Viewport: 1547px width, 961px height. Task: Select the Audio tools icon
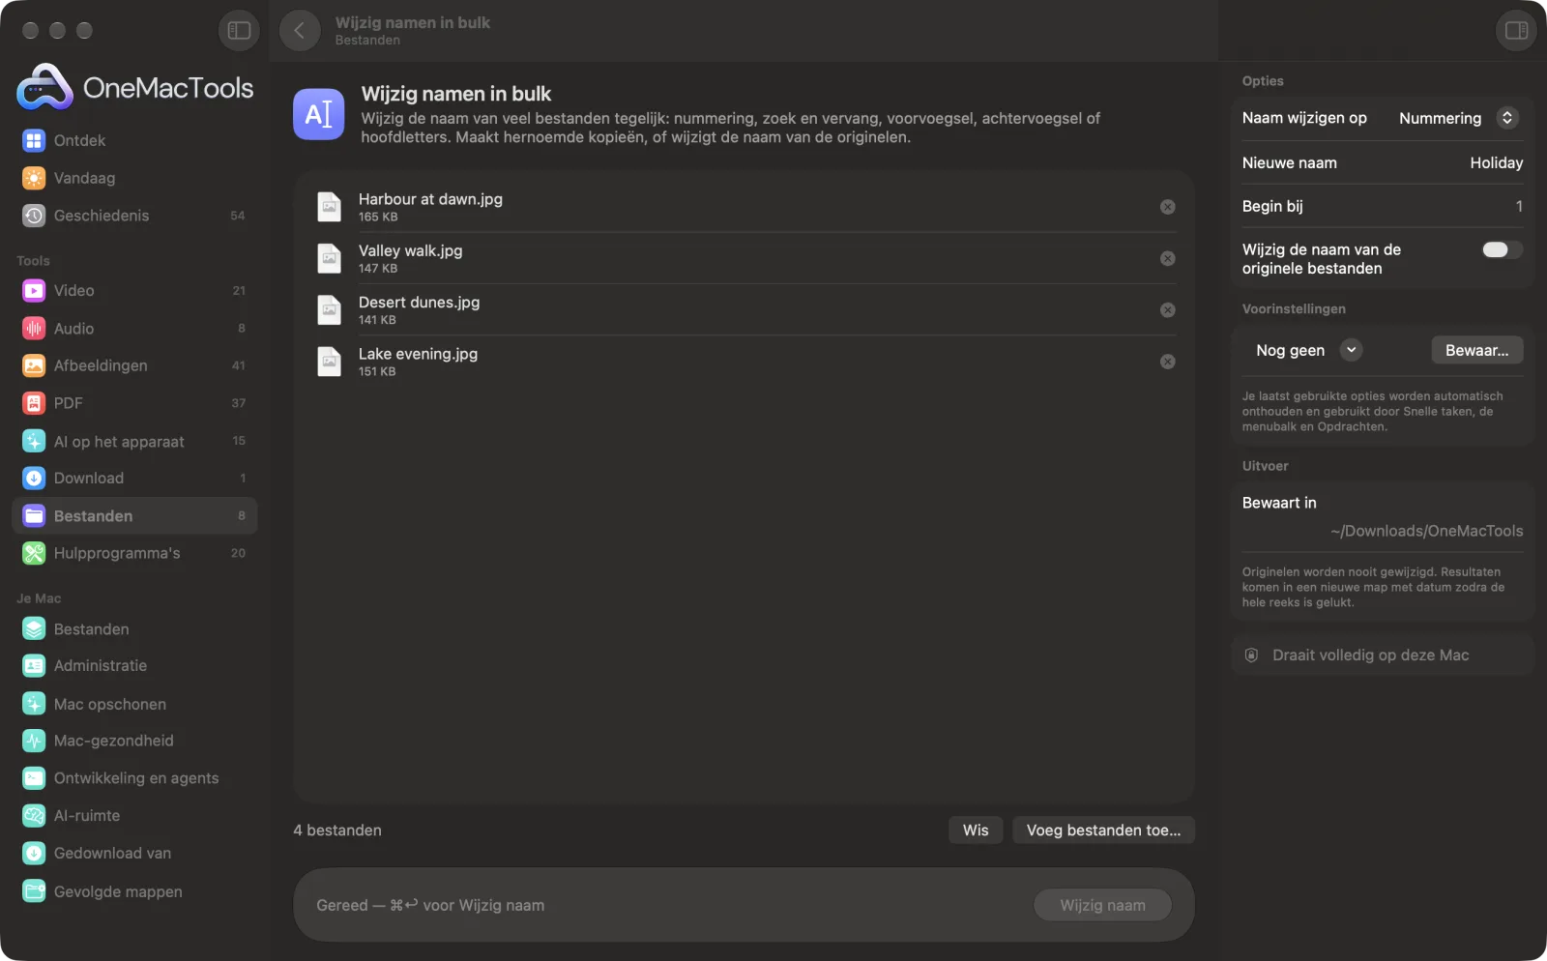[x=34, y=329]
